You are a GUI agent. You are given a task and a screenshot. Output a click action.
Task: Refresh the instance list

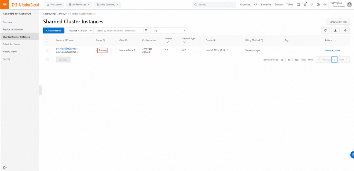coord(325,30)
